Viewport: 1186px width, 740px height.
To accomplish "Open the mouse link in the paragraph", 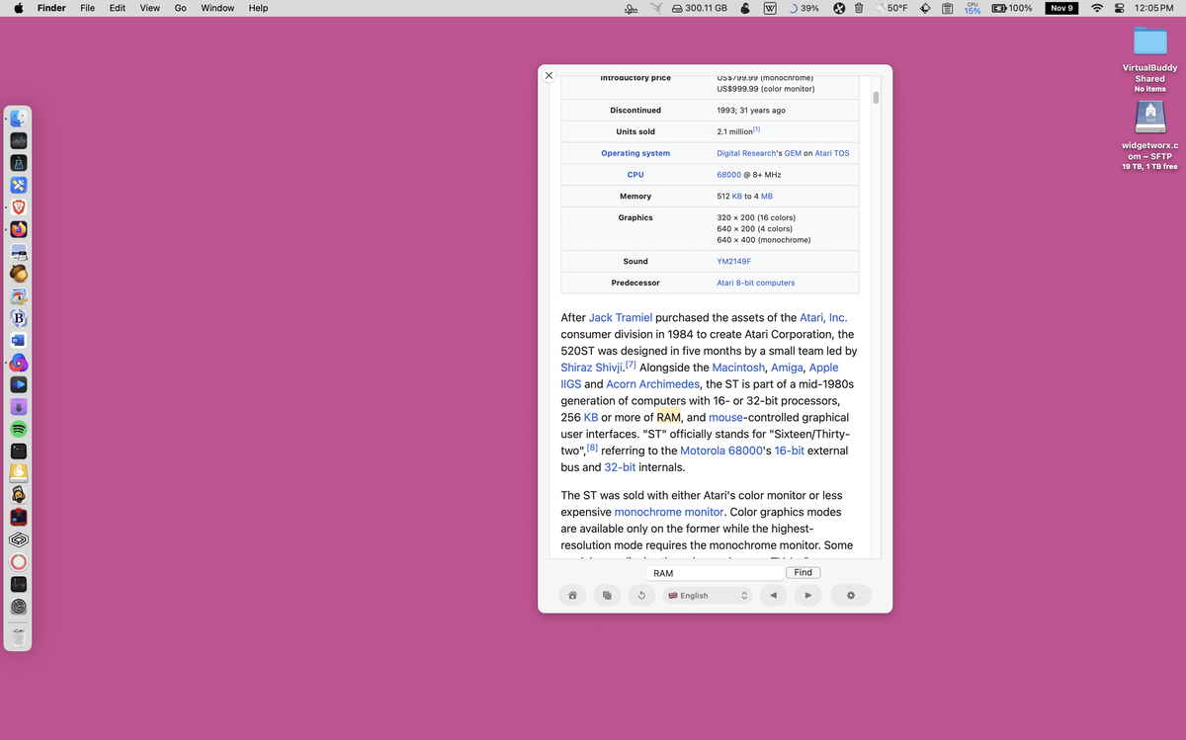I will 726,417.
